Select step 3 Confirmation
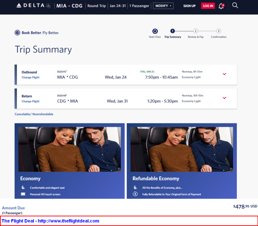The image size is (258, 226). [x=218, y=31]
